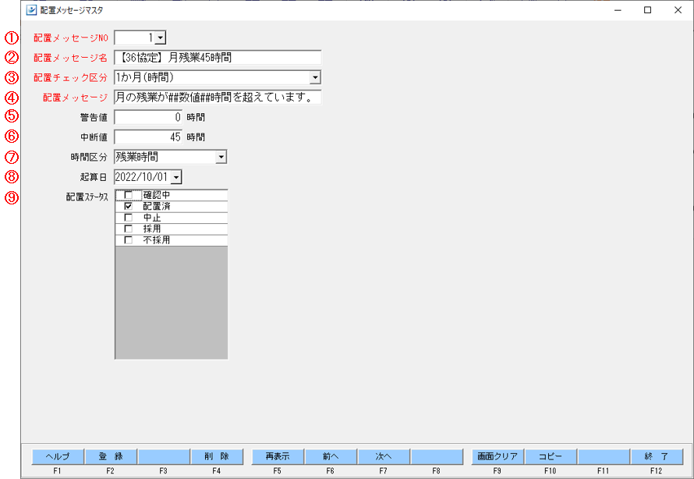Viewport: 694px width, 479px height.
Task: Tick the 採用 status checkbox
Action: coord(129,229)
